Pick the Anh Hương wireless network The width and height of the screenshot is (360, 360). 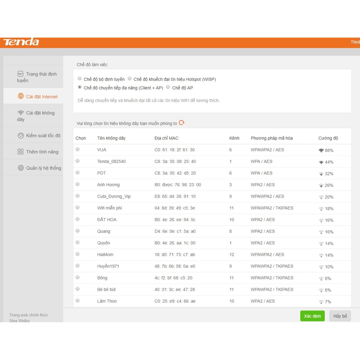(77, 184)
